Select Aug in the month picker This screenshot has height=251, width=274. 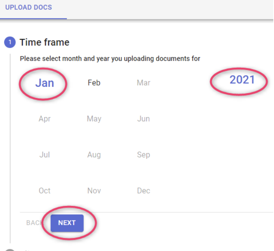click(x=94, y=155)
